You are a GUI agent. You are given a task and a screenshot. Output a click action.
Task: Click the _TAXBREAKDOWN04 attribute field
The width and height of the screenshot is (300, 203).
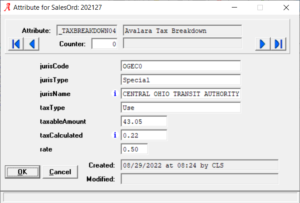point(87,31)
